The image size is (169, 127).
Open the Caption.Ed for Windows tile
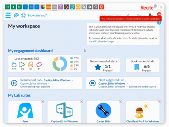(64, 112)
